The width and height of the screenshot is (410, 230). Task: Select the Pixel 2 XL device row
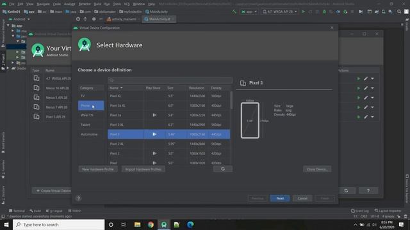(x=169, y=144)
